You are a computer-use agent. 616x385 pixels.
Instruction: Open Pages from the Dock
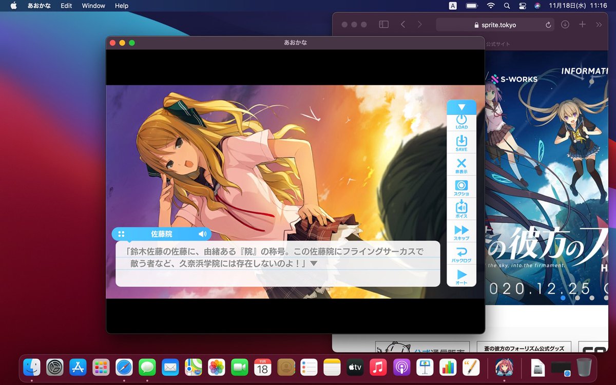pyautogui.click(x=471, y=367)
